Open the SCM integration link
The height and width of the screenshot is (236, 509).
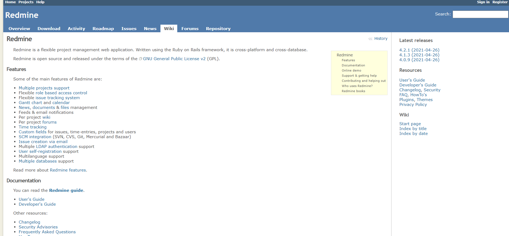[x=35, y=137]
